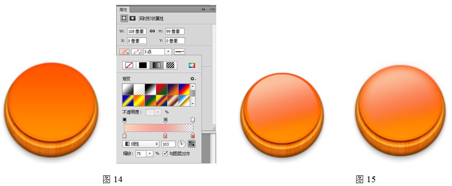The height and width of the screenshot is (186, 452).
Task: Toggle the 与图层对齐 checkbox
Action: click(165, 153)
